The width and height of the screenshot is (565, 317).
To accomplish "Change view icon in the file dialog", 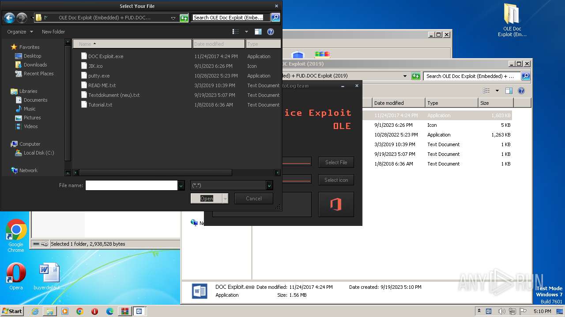I will point(236,32).
